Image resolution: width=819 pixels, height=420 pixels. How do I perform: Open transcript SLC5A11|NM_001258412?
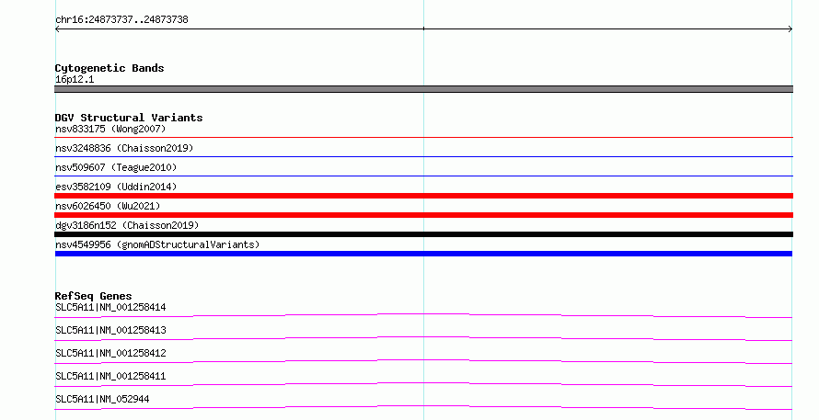point(110,353)
